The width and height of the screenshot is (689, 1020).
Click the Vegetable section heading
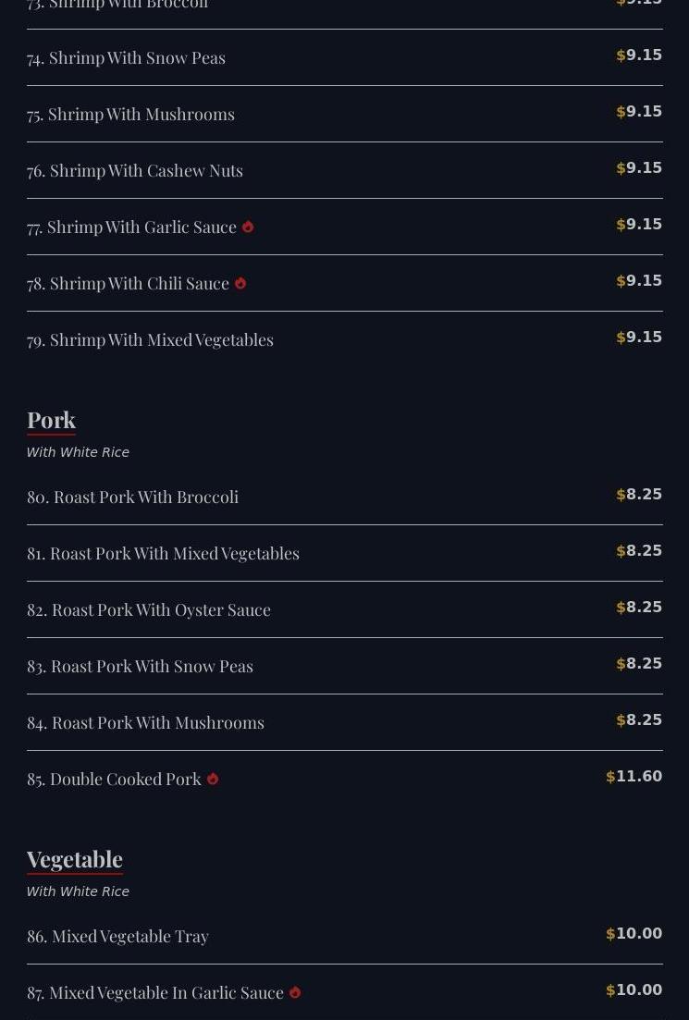click(x=74, y=859)
